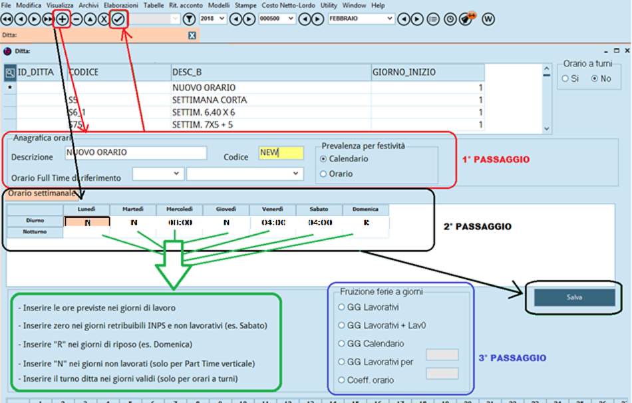Choose Orario under Prevalenza per festività
Image resolution: width=632 pixels, height=403 pixels.
(323, 174)
